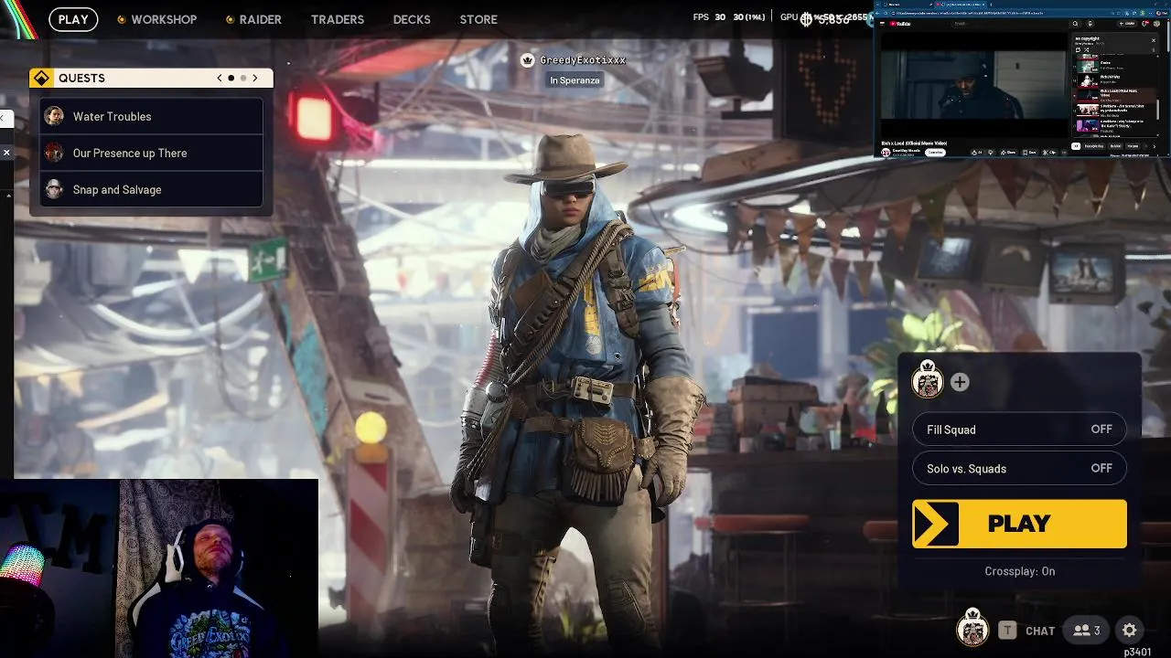This screenshot has width=1171, height=658.
Task: Toggle playlist loop icon in YouTube
Action: (x=1078, y=50)
